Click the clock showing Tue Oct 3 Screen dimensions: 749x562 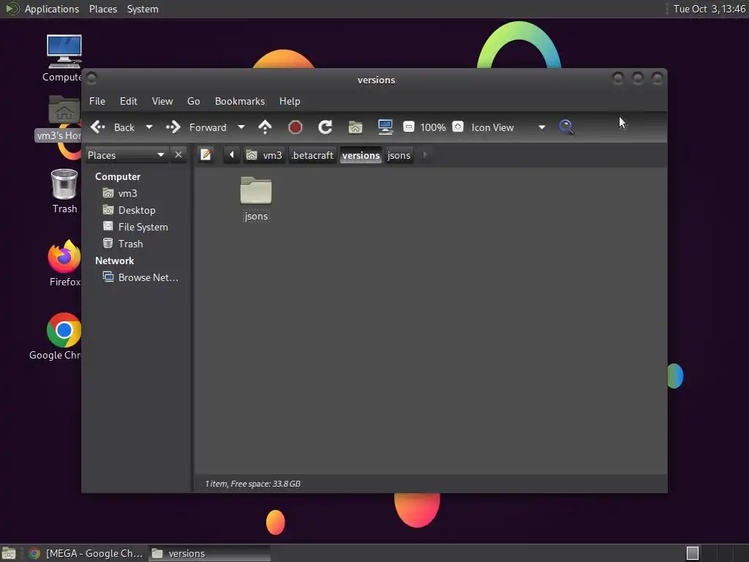[x=709, y=9]
